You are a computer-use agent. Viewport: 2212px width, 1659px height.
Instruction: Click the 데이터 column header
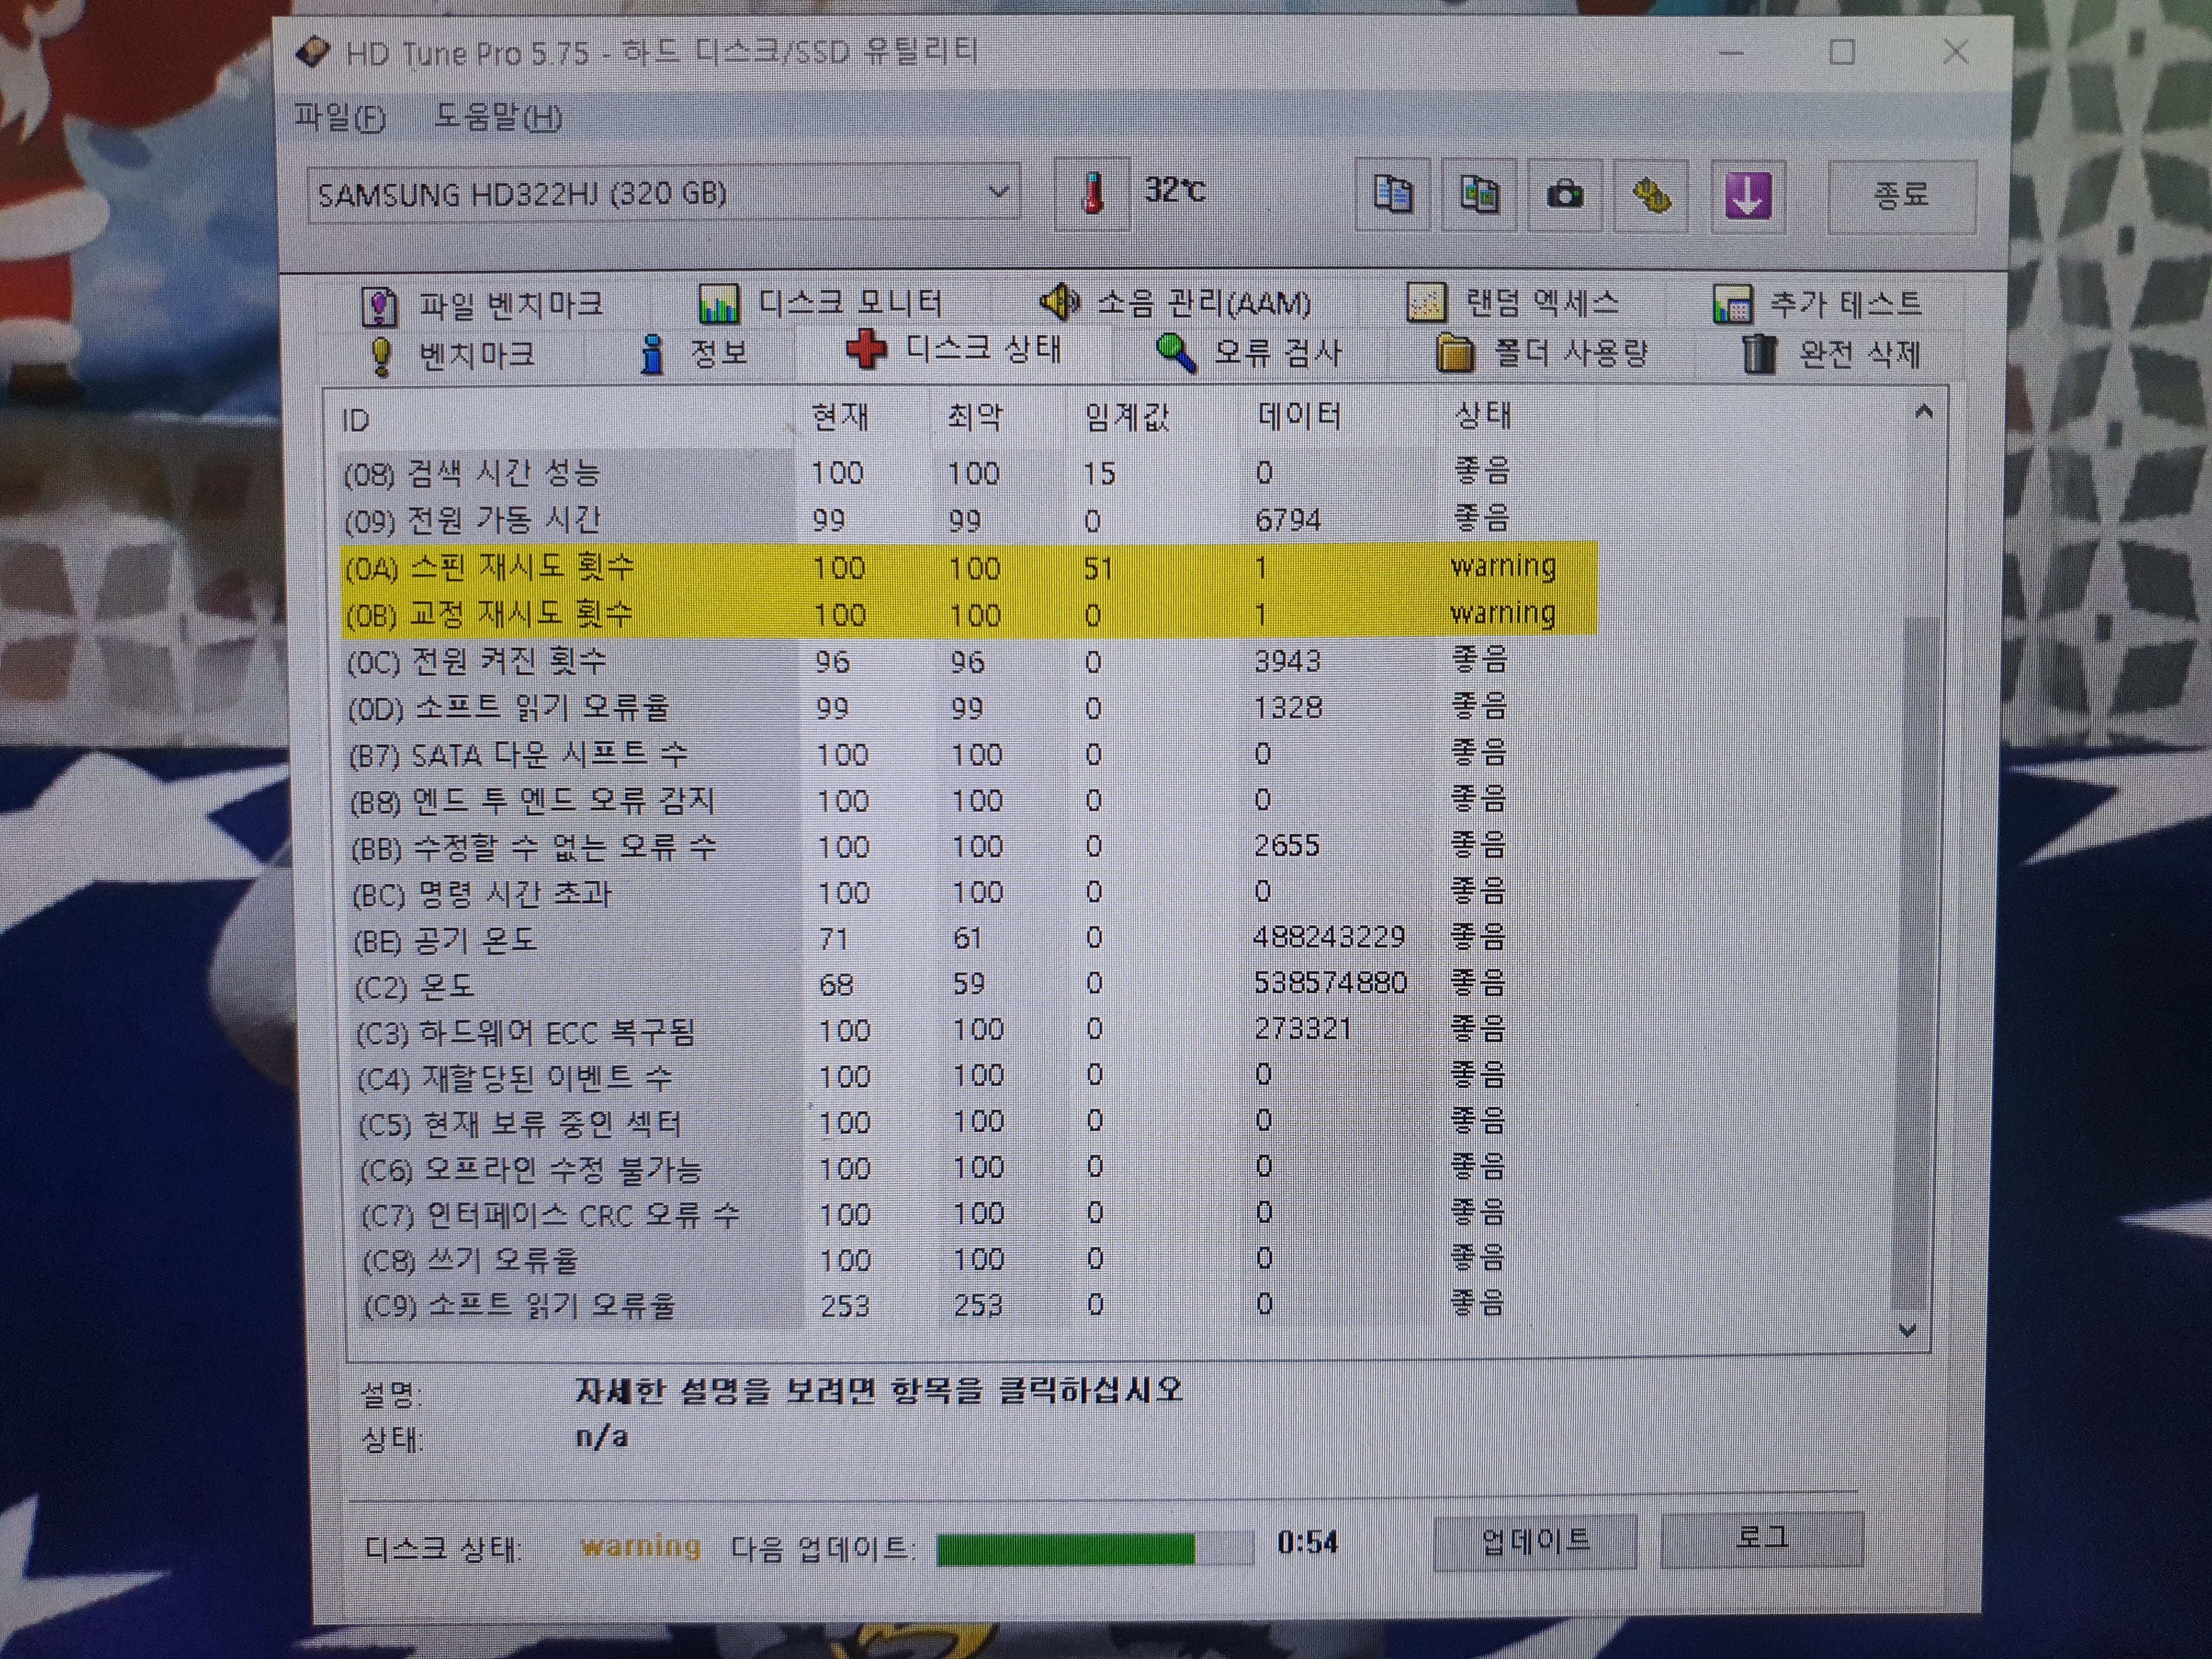click(x=1338, y=415)
